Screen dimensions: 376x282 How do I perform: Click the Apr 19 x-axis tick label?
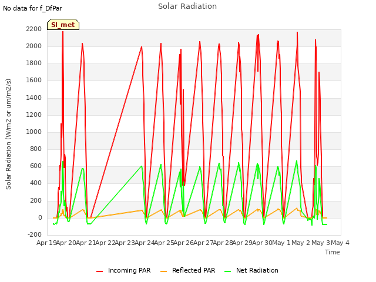(x=46, y=243)
